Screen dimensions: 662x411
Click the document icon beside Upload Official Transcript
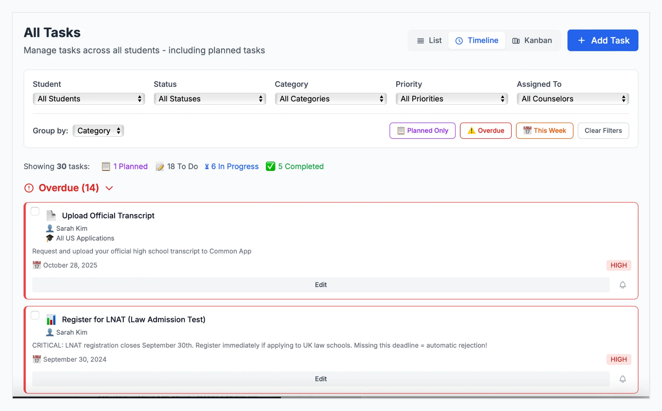51,215
